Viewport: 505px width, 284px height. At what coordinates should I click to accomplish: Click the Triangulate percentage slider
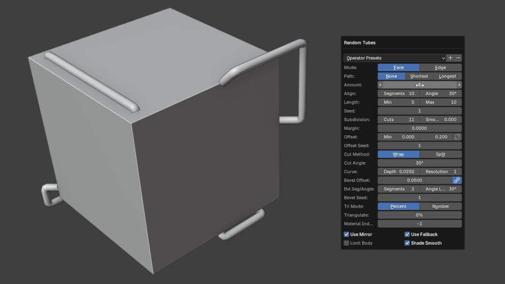(x=420, y=215)
